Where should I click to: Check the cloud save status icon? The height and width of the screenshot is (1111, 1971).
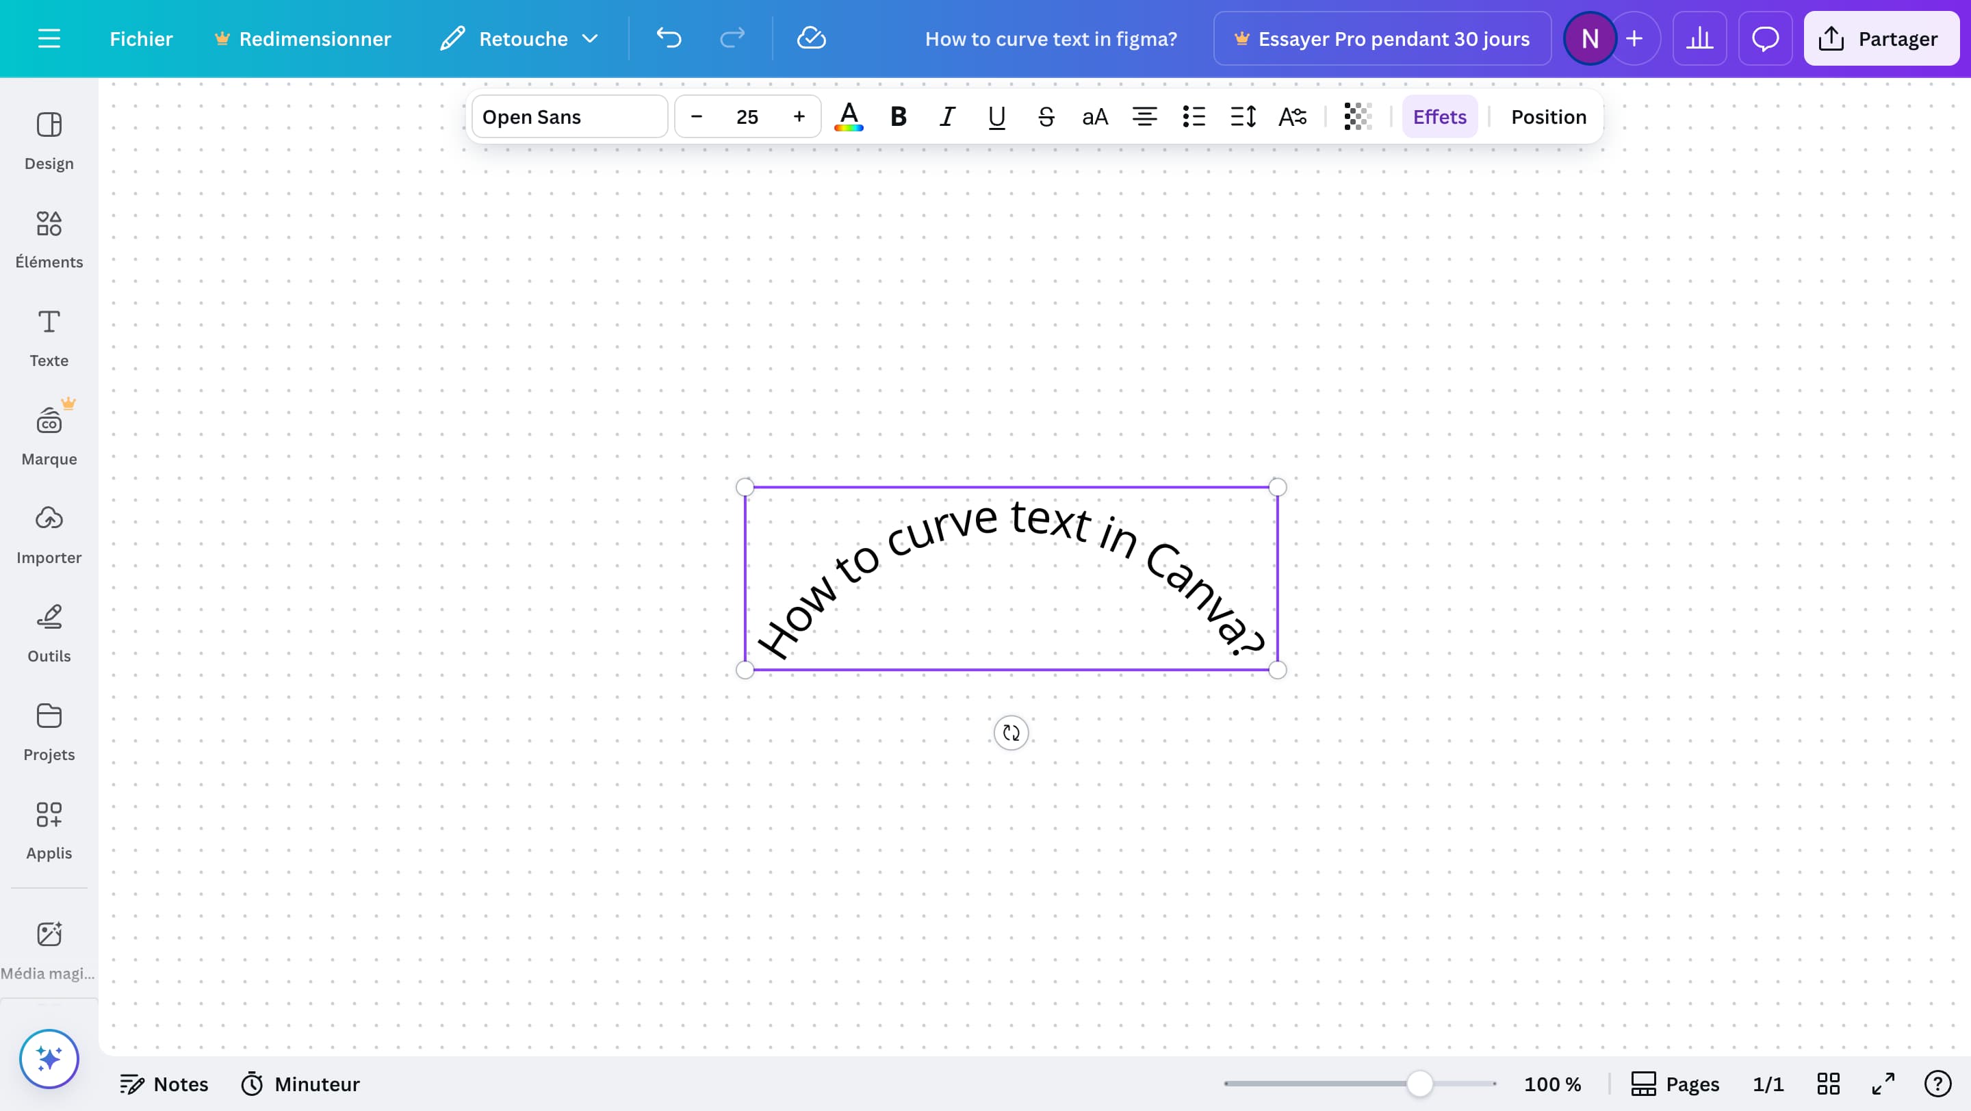811,38
